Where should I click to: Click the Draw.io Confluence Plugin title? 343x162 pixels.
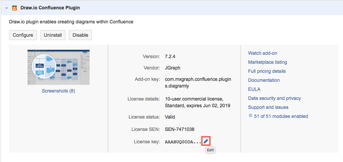50,8
